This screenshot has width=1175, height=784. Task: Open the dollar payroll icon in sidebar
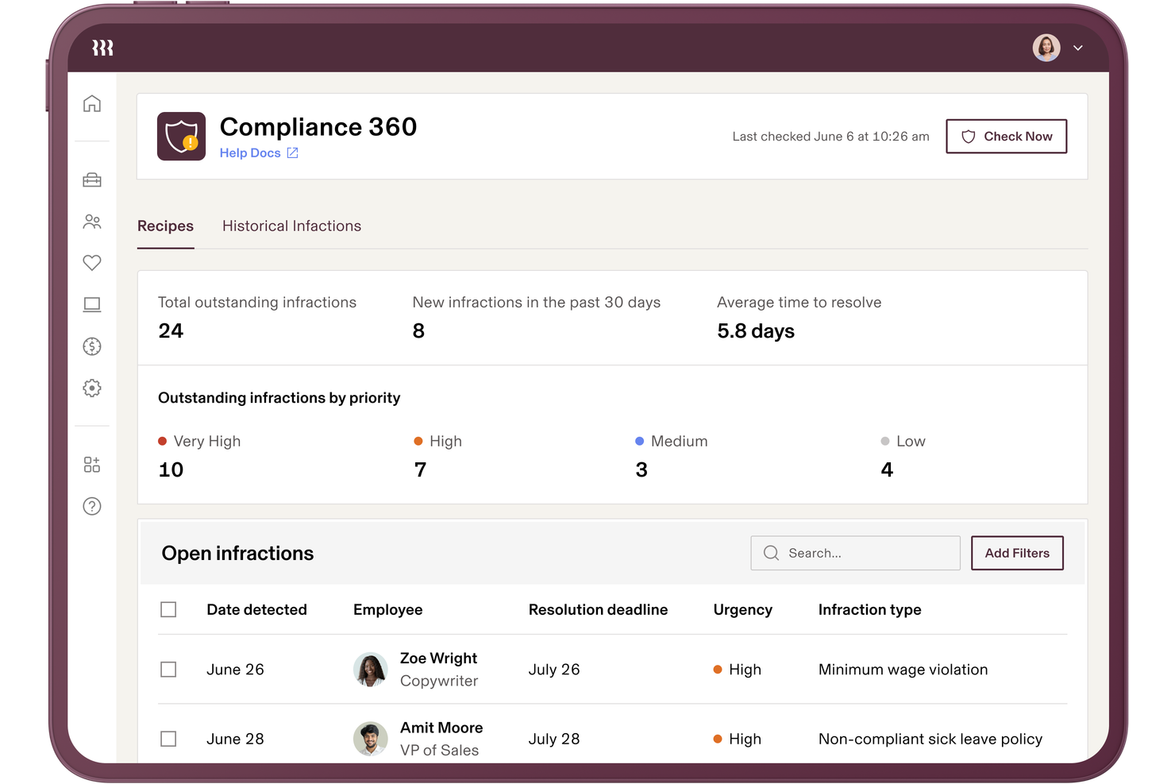click(92, 346)
